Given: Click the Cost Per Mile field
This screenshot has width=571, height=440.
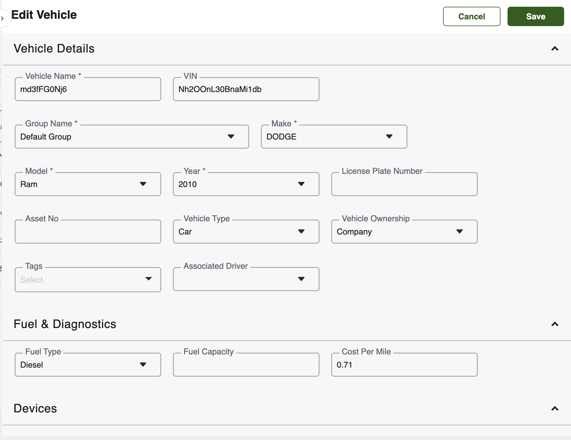Looking at the screenshot, I should [404, 365].
